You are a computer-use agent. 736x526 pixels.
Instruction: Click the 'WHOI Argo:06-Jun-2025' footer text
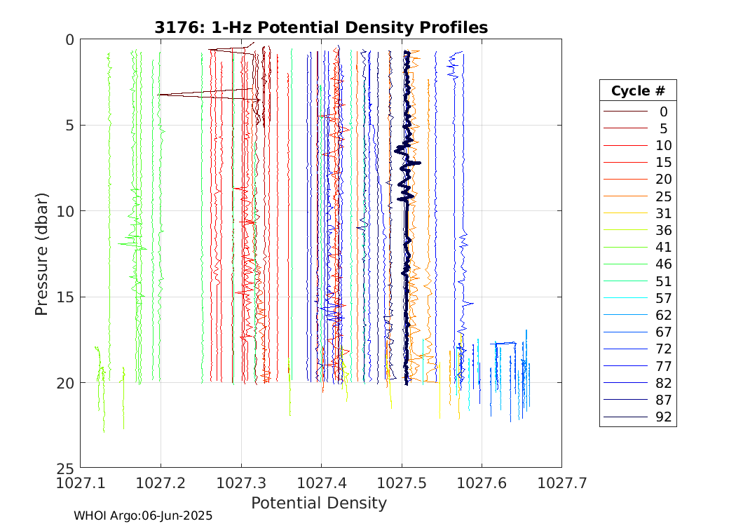(x=143, y=515)
